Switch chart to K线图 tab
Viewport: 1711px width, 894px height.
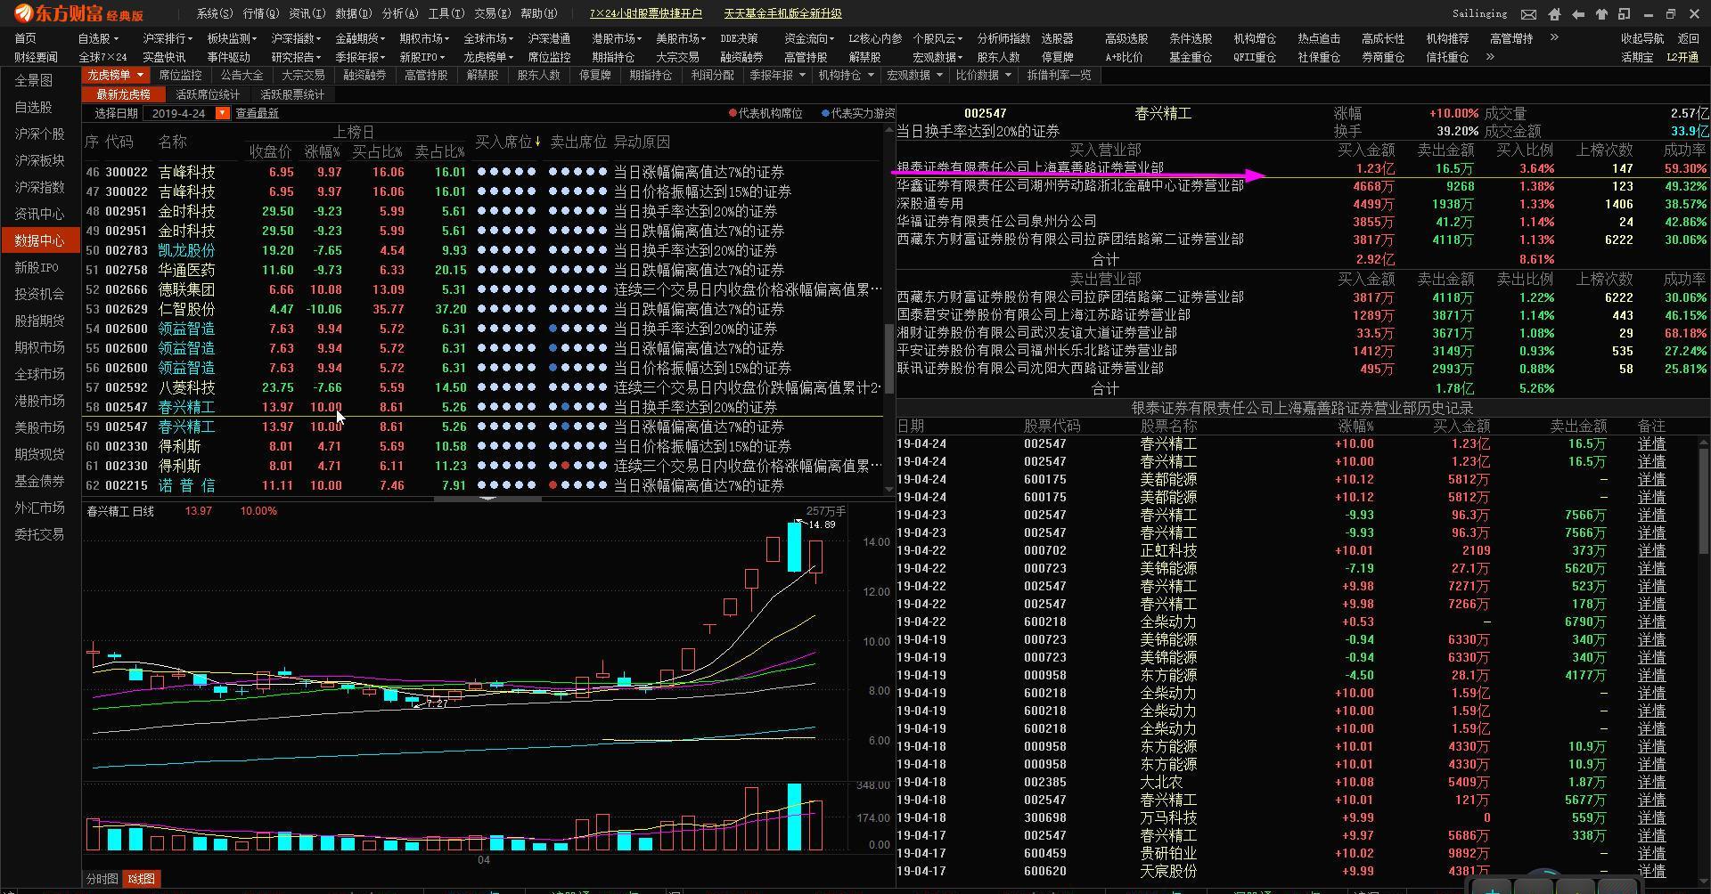[x=142, y=879]
